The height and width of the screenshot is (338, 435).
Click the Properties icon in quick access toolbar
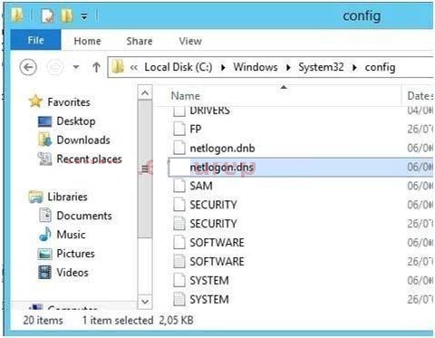coord(48,14)
